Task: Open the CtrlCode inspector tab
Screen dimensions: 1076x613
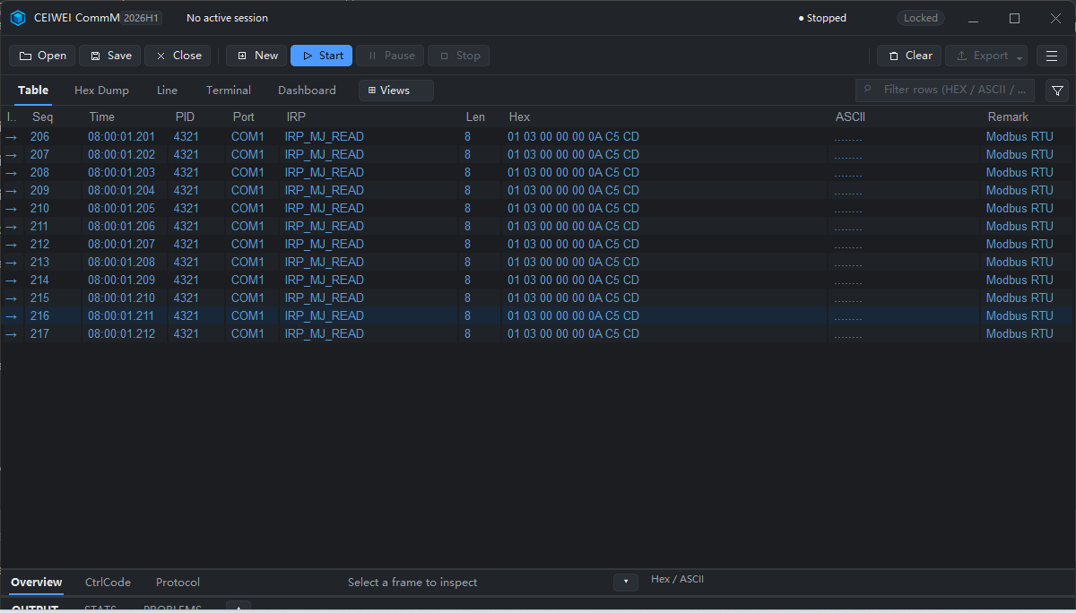Action: coord(108,583)
